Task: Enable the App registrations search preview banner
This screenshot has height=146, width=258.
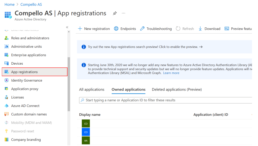Action: pyautogui.click(x=164, y=47)
